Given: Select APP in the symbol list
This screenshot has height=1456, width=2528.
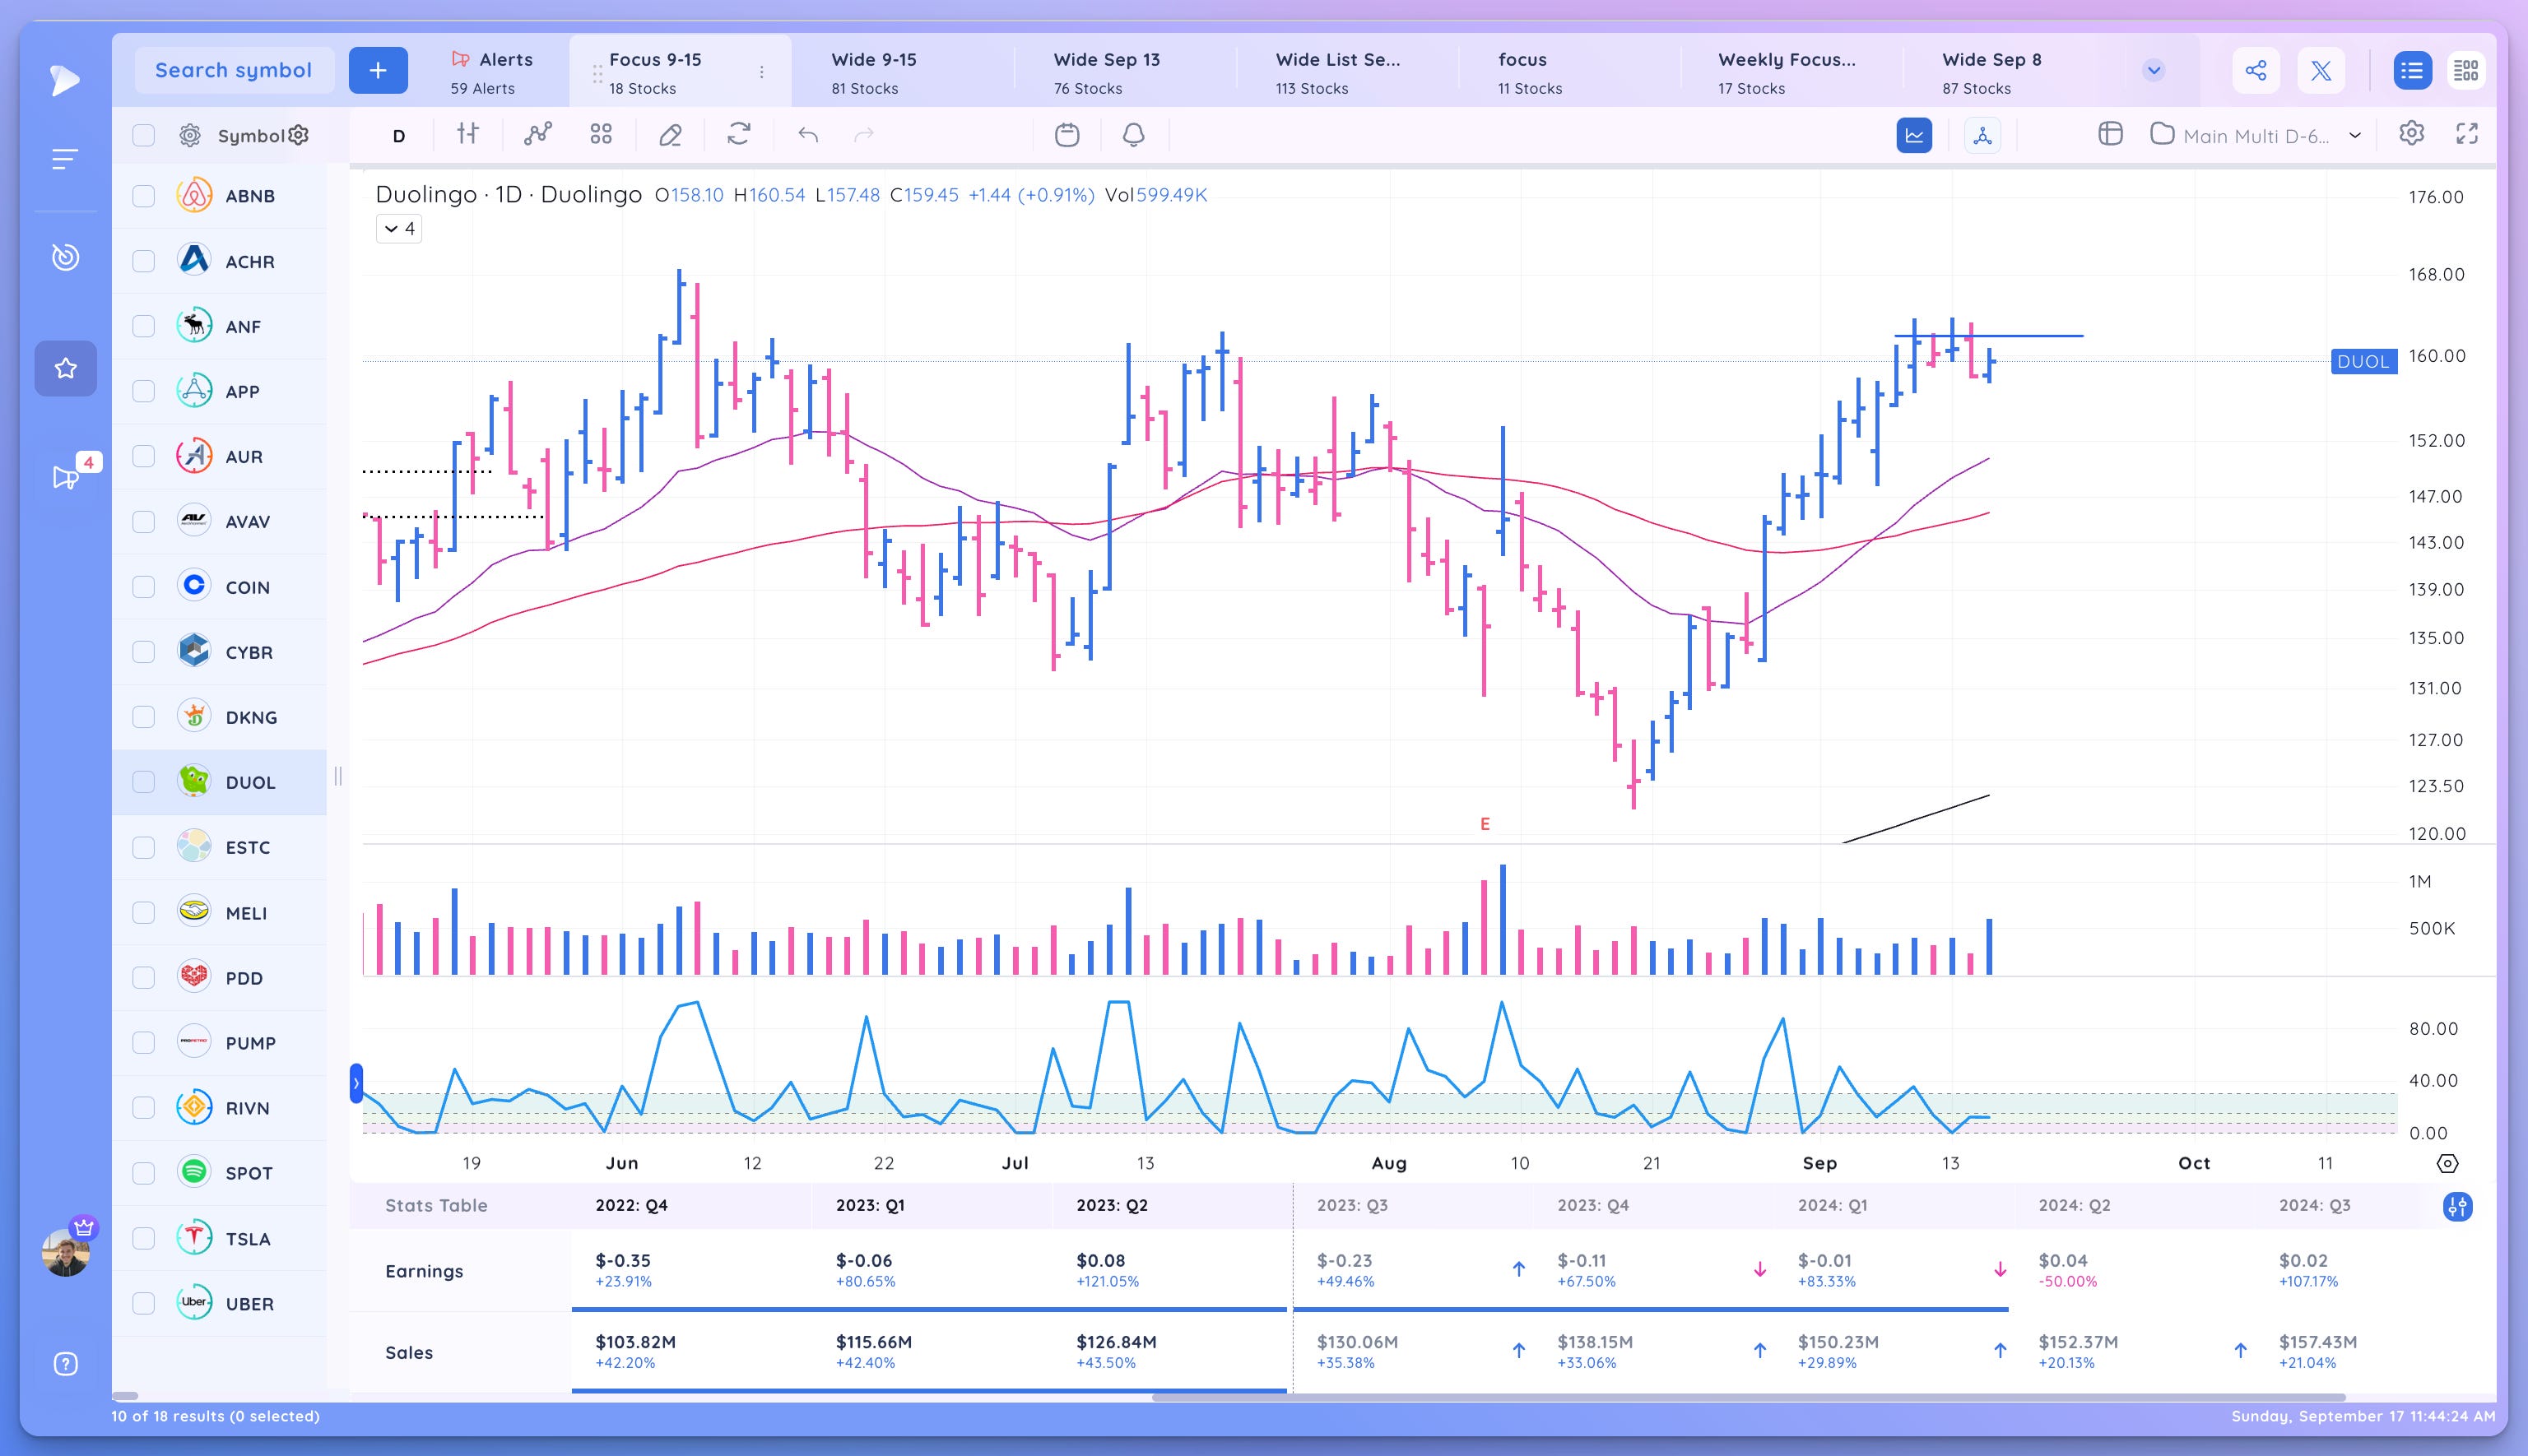Looking at the screenshot, I should [220, 391].
